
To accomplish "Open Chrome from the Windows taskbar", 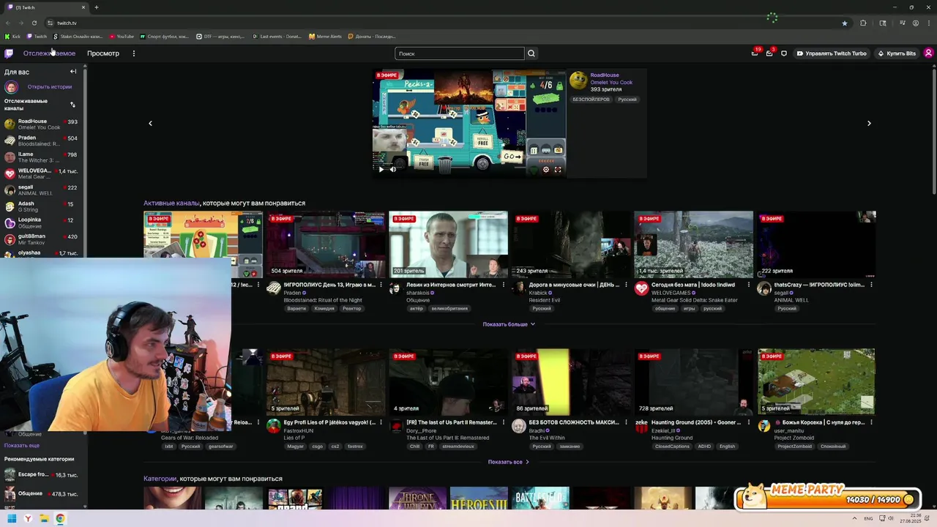I will 60,519.
